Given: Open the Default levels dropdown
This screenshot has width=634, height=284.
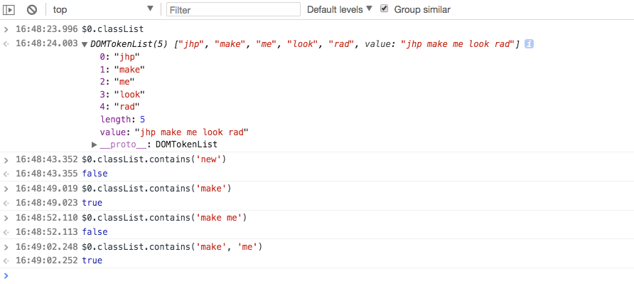Looking at the screenshot, I should 339,9.
